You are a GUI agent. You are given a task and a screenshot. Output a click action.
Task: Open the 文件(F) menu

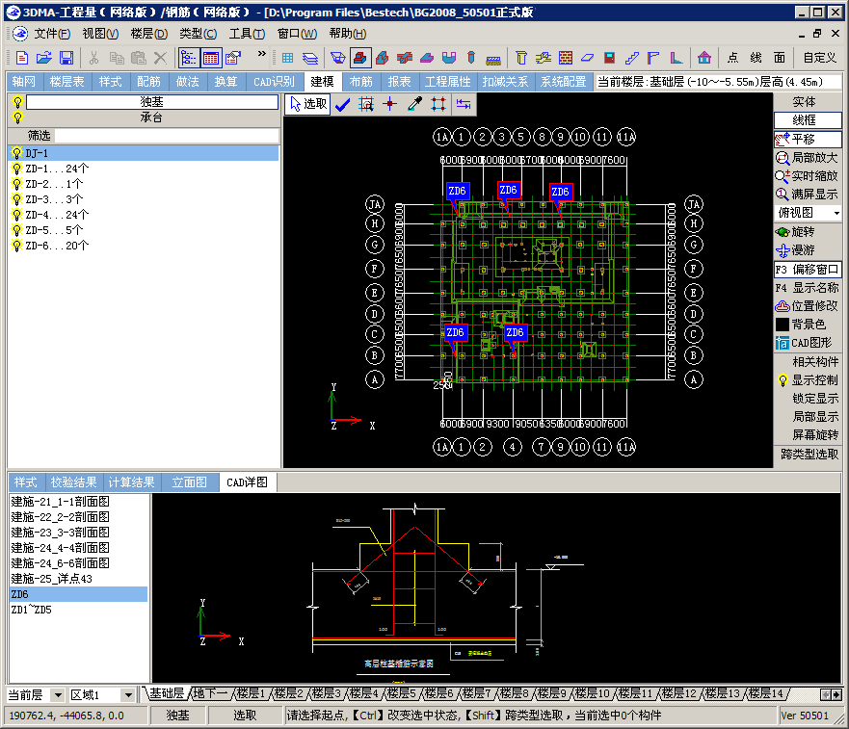(52, 34)
